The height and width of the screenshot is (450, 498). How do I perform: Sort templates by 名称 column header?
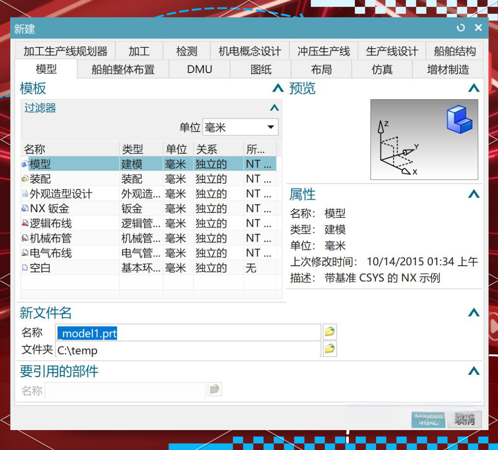pos(70,149)
